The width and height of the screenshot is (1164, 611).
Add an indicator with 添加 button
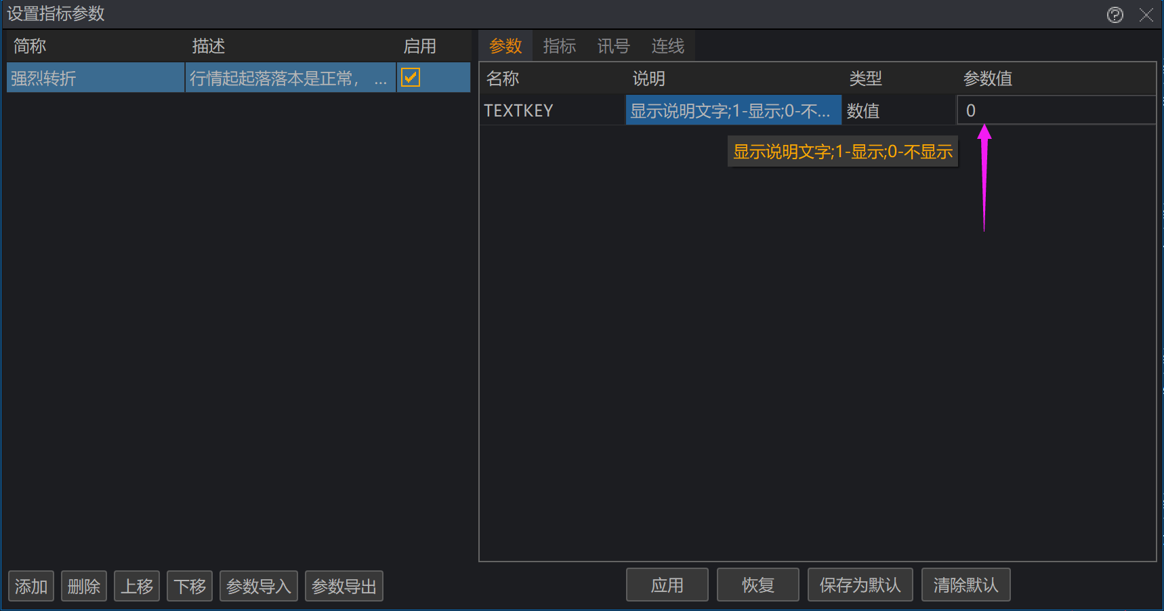31,586
